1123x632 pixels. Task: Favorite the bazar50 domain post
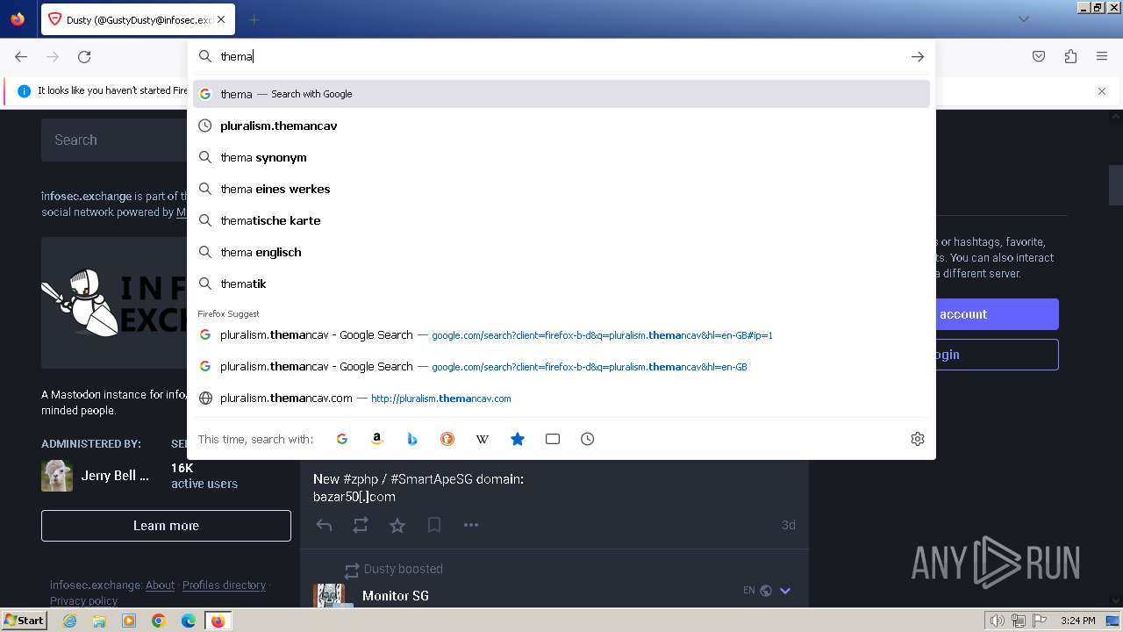397,525
